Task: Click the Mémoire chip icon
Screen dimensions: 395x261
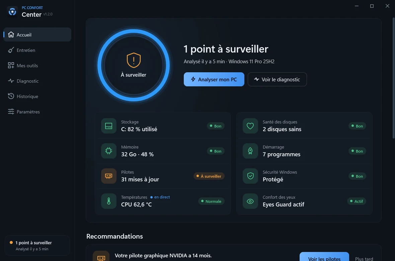Action: 108,151
